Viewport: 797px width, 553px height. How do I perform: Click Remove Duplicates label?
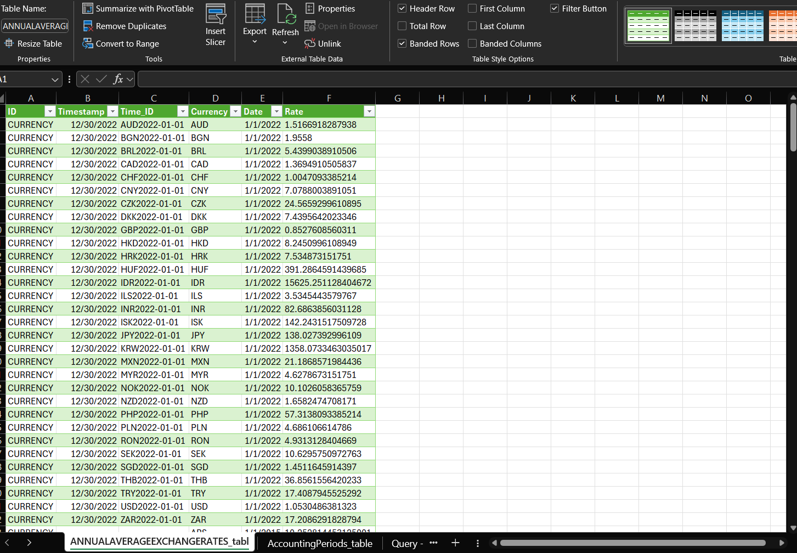pos(131,26)
